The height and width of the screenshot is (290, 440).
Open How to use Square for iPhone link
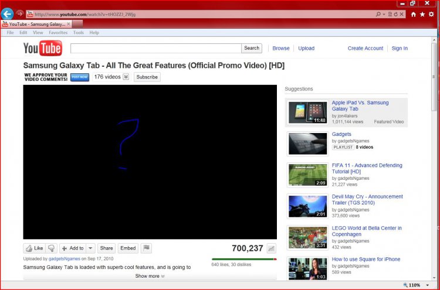366,259
